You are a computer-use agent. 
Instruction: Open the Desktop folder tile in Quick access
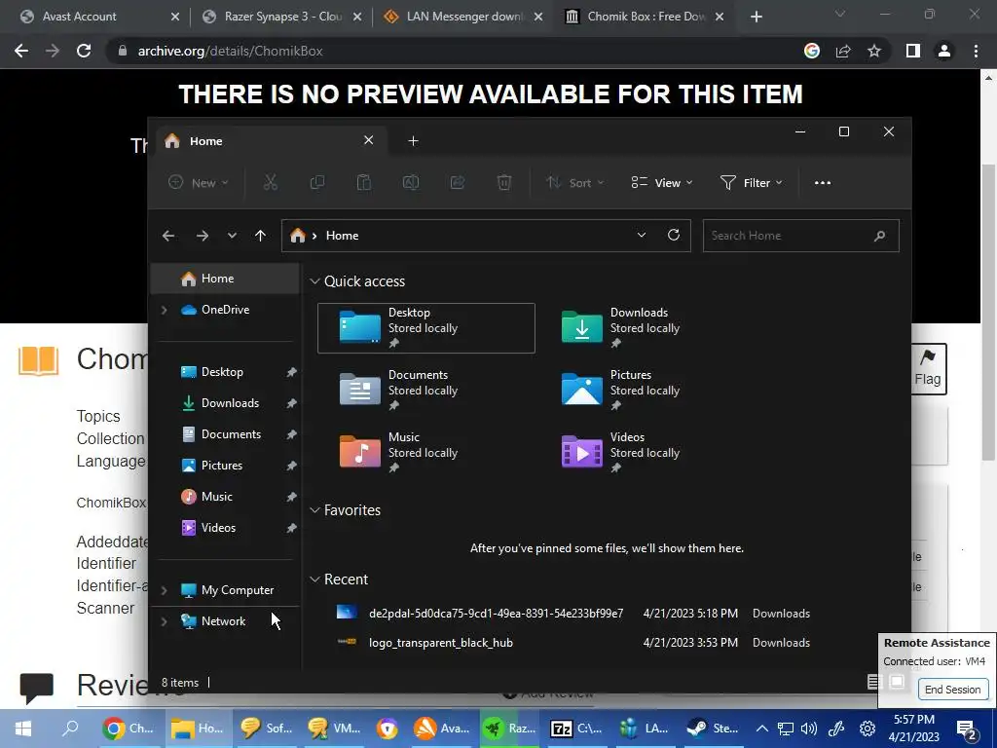[x=426, y=328]
